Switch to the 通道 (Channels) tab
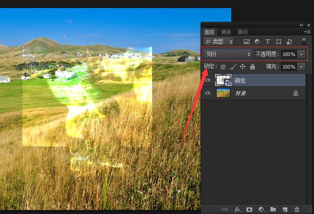This screenshot has width=314, height=214. point(226,32)
